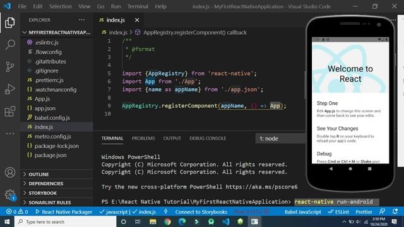Click Cortana circle icon on taskbar
This screenshot has width=404, height=227.
(x=124, y=221)
